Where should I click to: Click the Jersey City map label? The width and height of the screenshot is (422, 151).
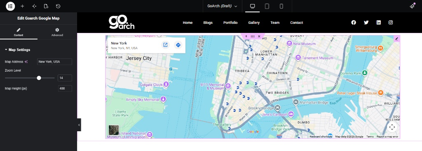[139, 58]
